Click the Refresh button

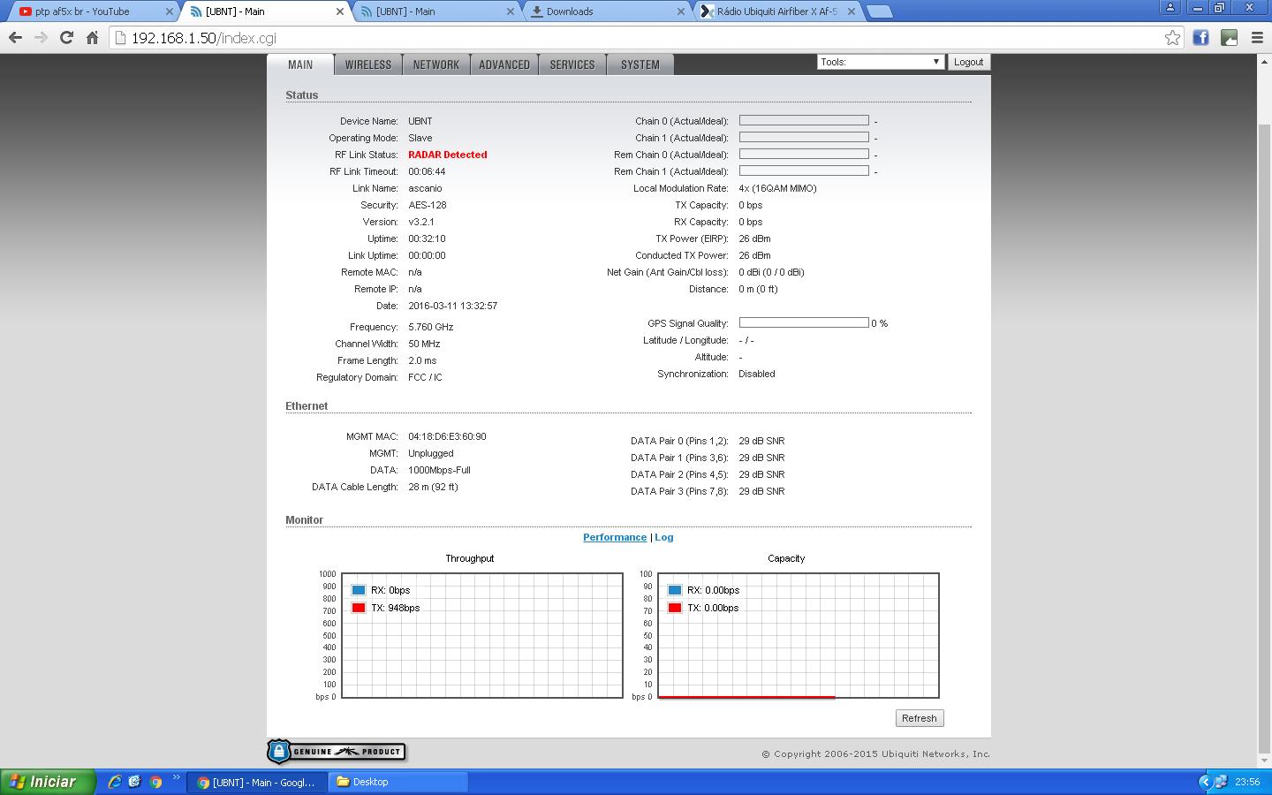[x=920, y=718]
